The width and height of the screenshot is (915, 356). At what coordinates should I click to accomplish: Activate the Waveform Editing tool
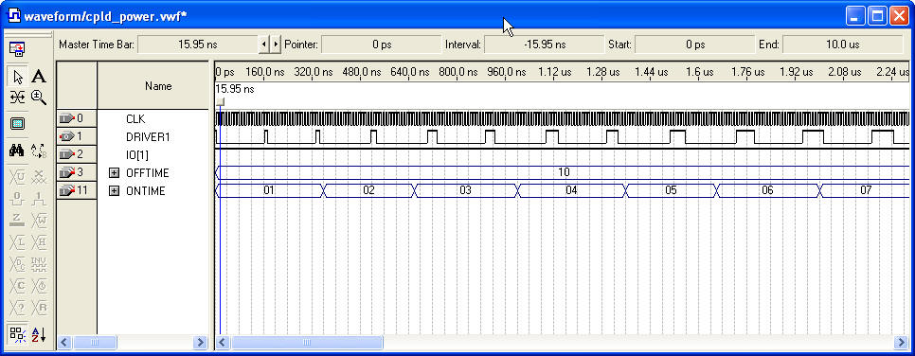point(17,98)
